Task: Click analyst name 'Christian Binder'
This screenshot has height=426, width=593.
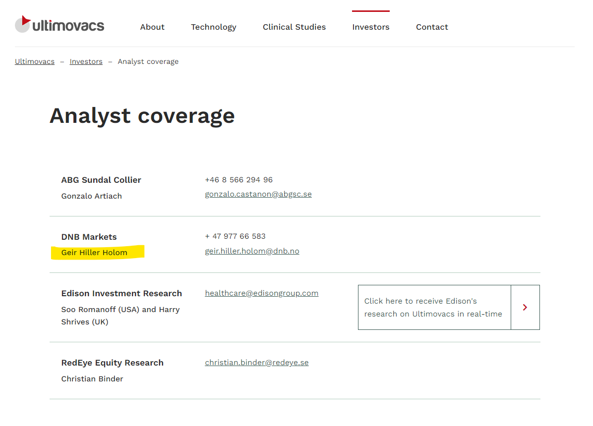Action: pyautogui.click(x=92, y=379)
